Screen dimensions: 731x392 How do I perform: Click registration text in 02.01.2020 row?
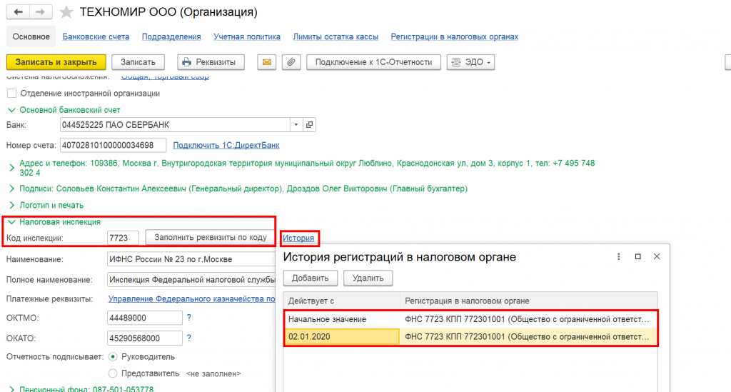[527, 336]
